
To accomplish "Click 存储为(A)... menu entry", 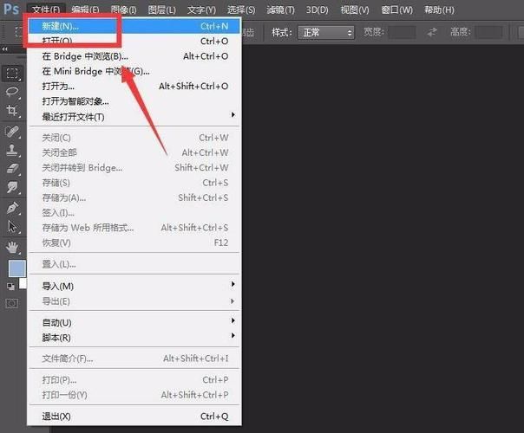I will 134,197.
